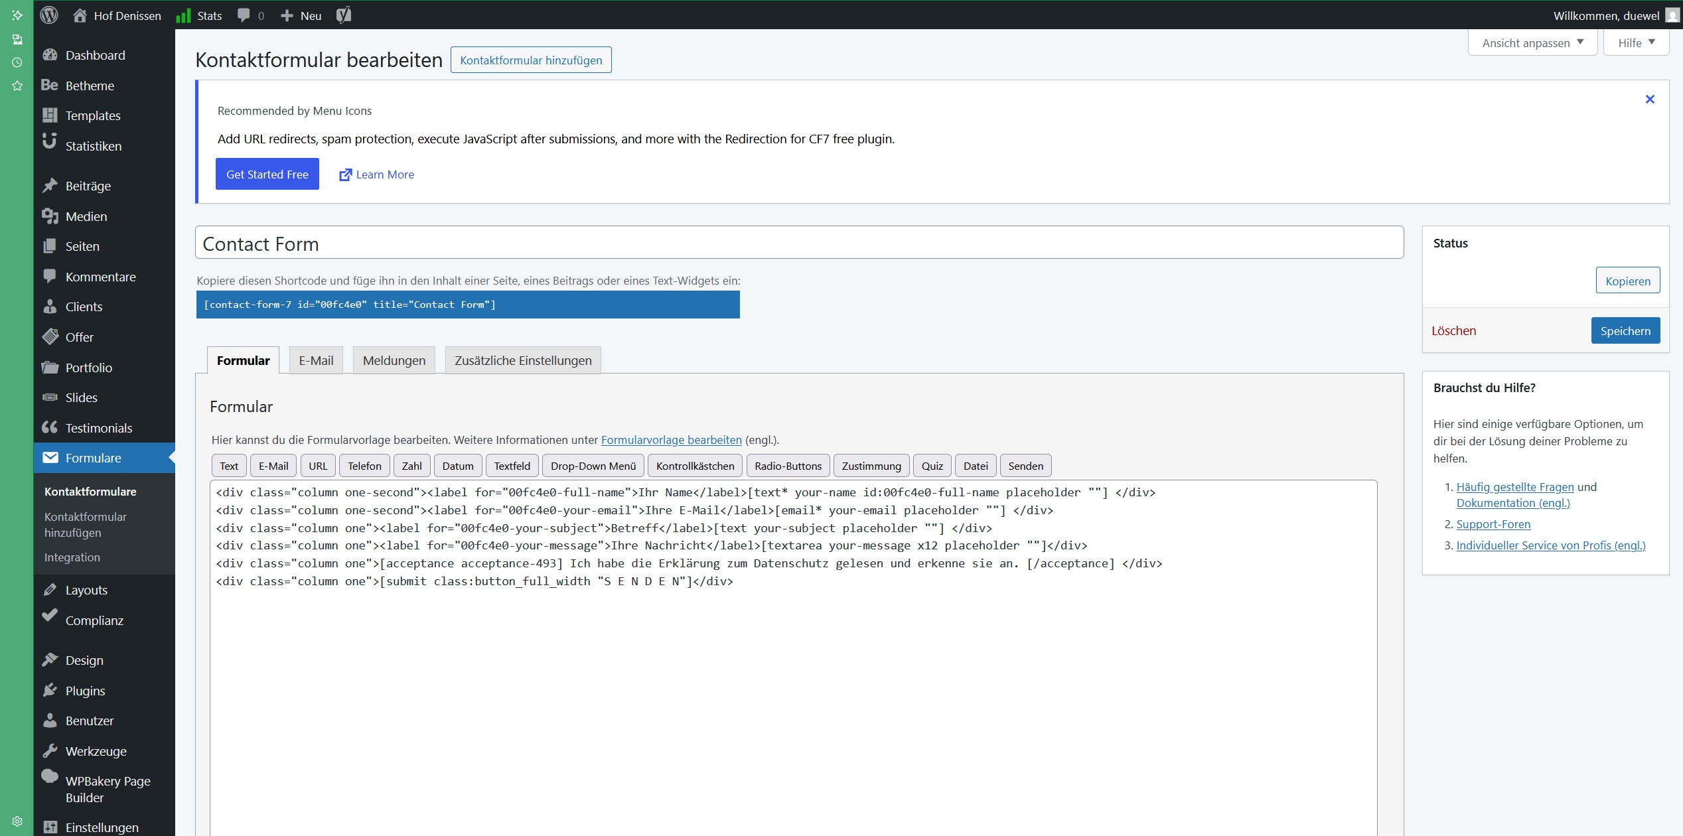Click the Speichern button
The height and width of the screenshot is (836, 1683).
click(x=1625, y=330)
